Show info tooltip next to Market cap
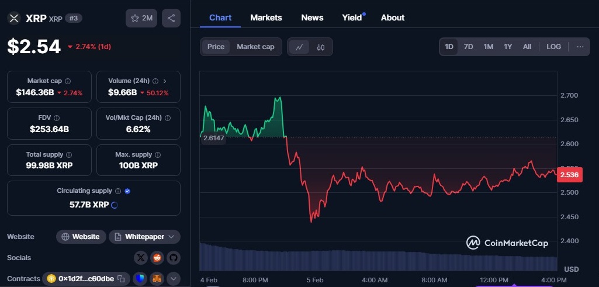 pos(68,81)
